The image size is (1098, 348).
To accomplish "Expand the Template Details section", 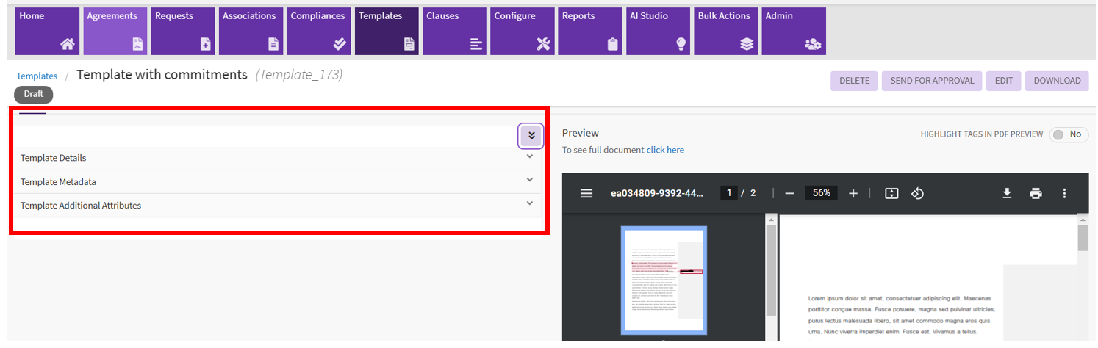I will [529, 156].
